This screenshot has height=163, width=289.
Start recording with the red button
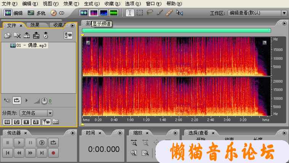[x=53, y=153]
